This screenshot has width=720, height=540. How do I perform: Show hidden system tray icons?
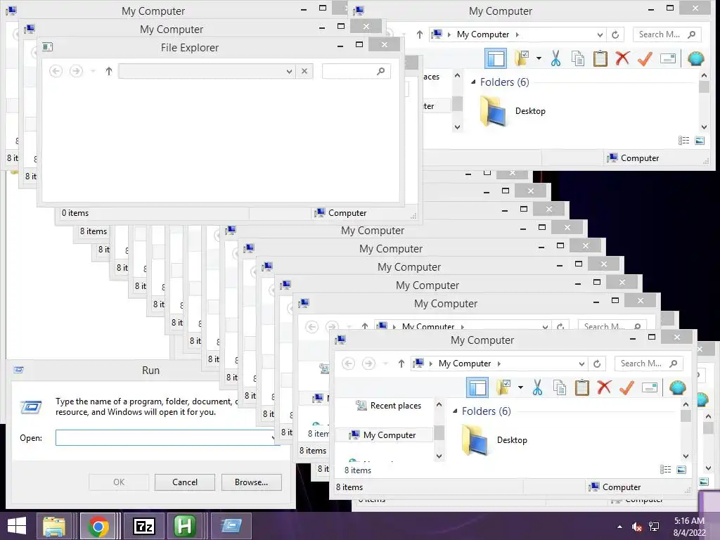pos(620,527)
